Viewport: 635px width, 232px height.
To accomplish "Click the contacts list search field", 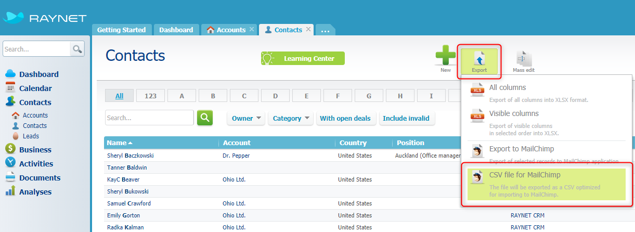I will pos(149,118).
